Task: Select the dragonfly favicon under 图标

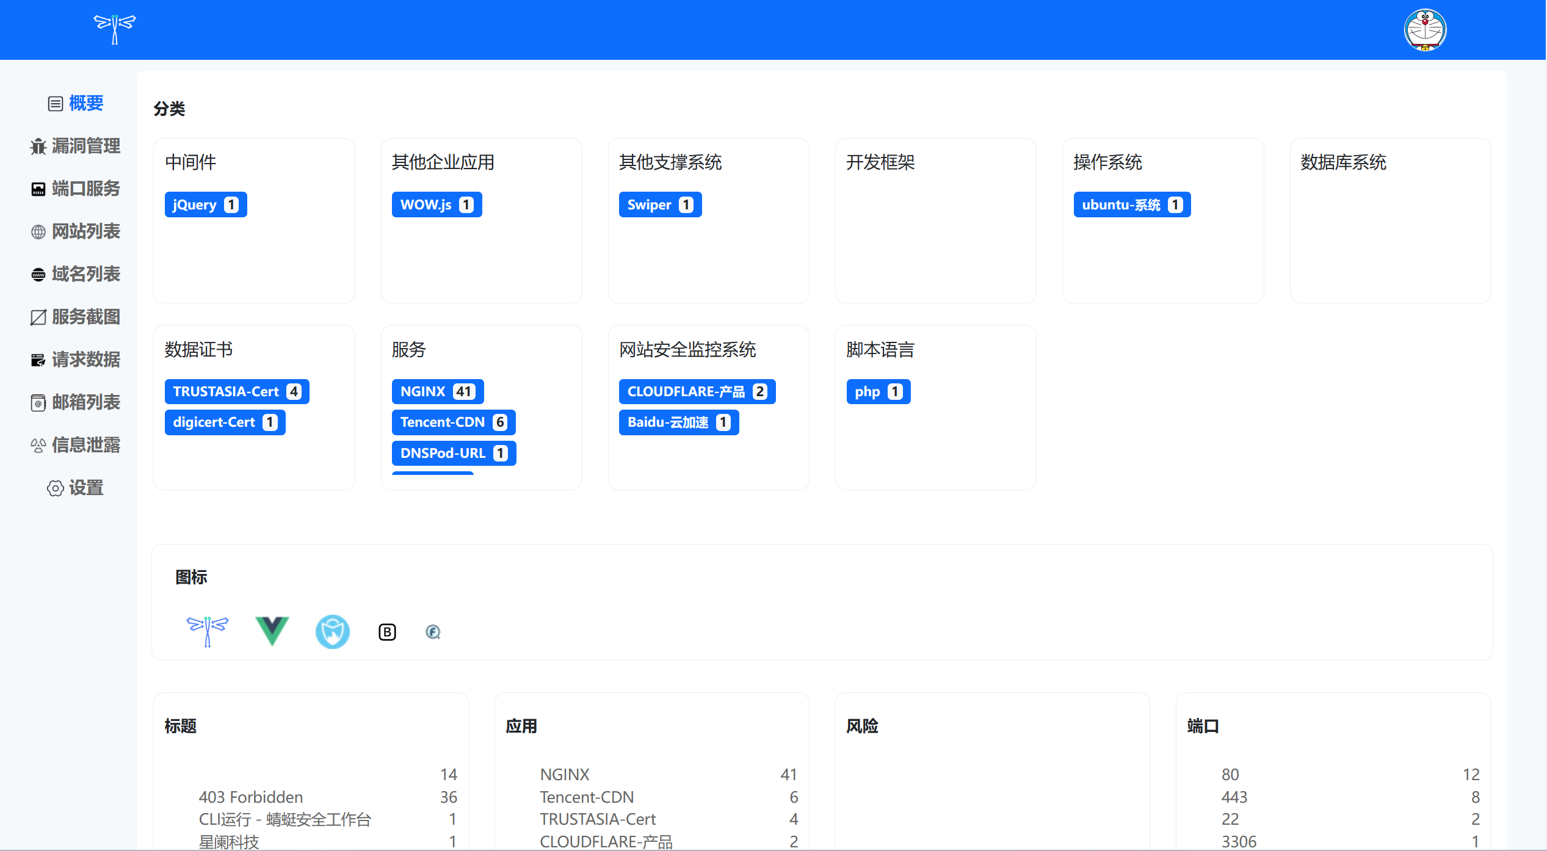Action: 208,631
